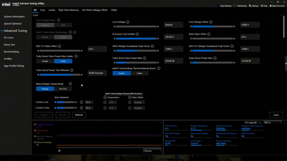
Task: Open the Settings wrench icon
Action: pyautogui.click(x=250, y=6)
